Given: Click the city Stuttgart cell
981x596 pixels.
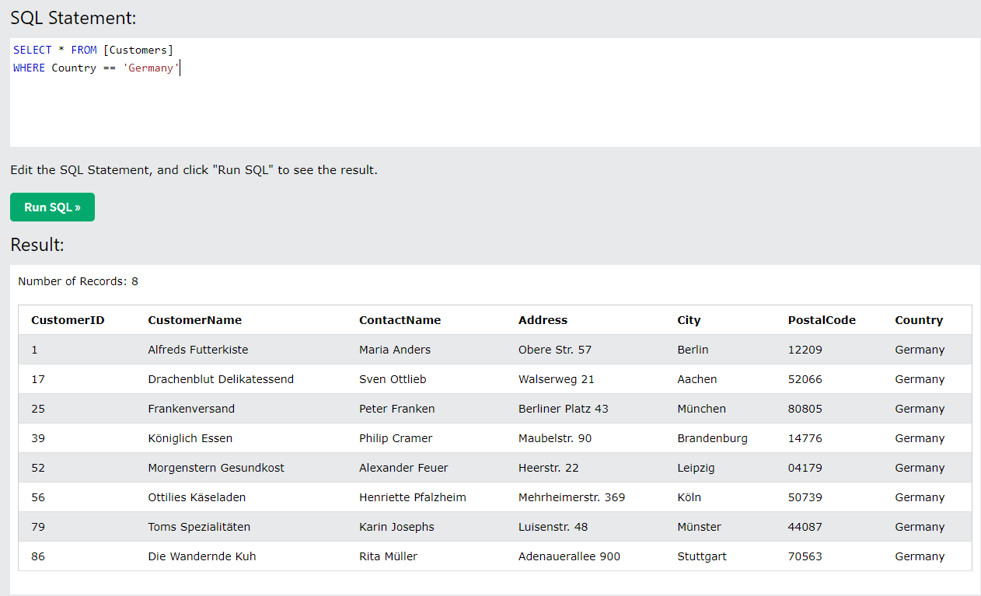Looking at the screenshot, I should tap(703, 556).
